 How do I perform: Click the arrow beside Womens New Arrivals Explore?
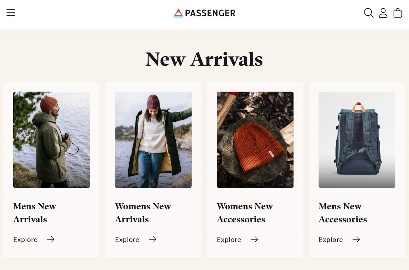click(153, 240)
